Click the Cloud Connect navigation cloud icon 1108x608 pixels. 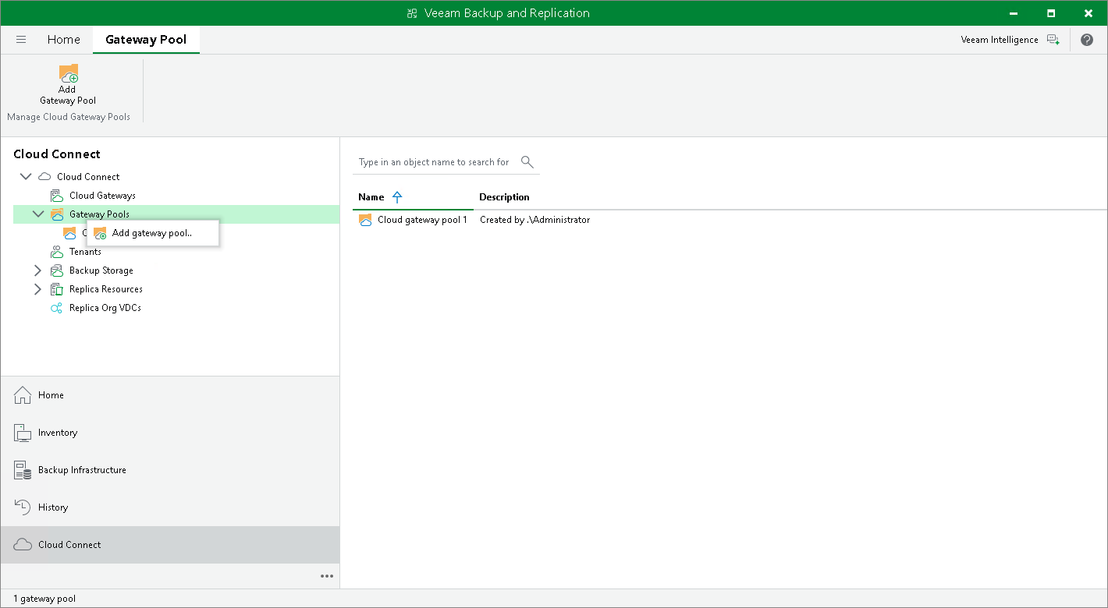click(x=23, y=545)
